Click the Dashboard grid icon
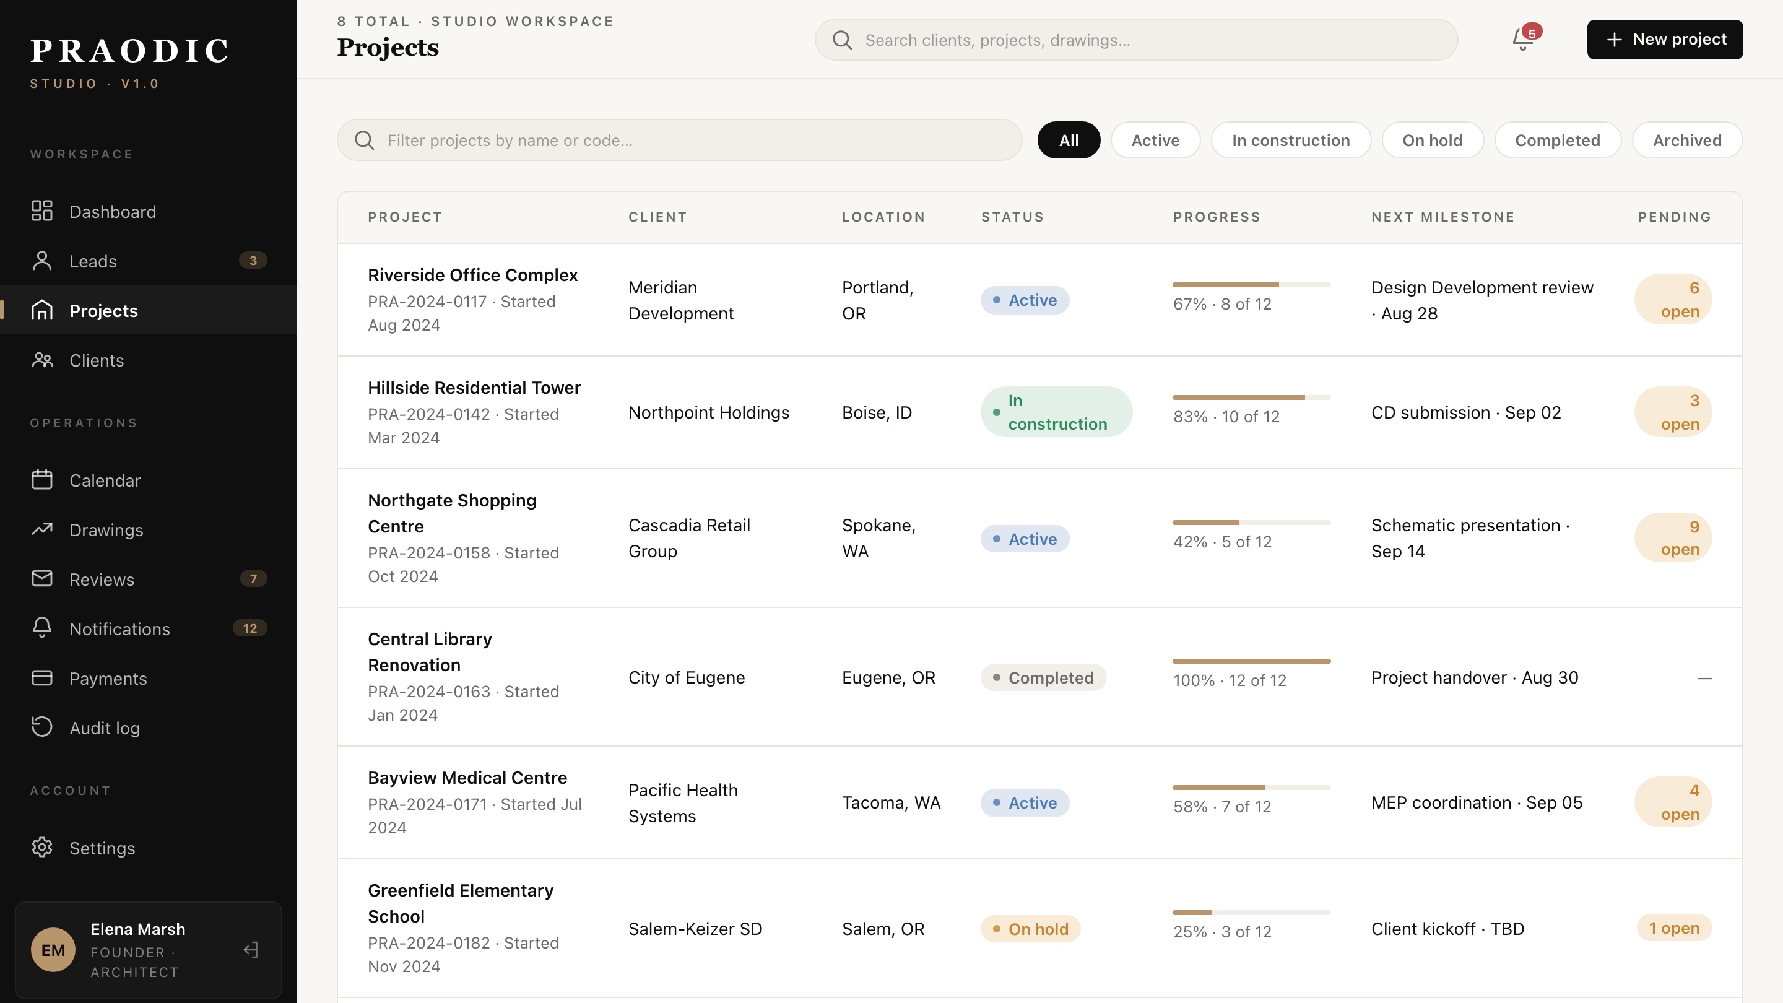 41,211
